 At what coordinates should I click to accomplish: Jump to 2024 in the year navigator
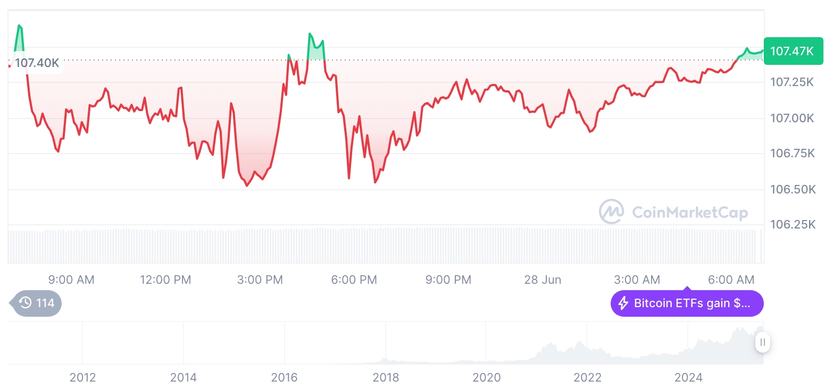pos(688,377)
